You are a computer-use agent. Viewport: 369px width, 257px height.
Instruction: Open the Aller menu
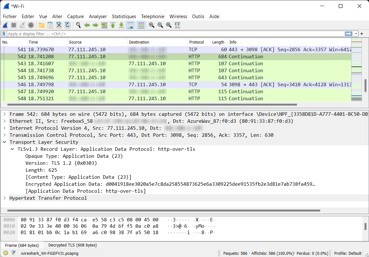[57, 17]
